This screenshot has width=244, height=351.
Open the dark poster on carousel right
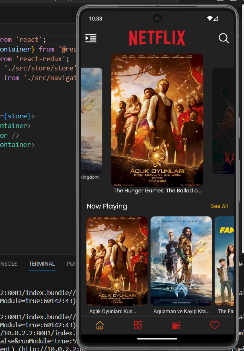point(223,121)
